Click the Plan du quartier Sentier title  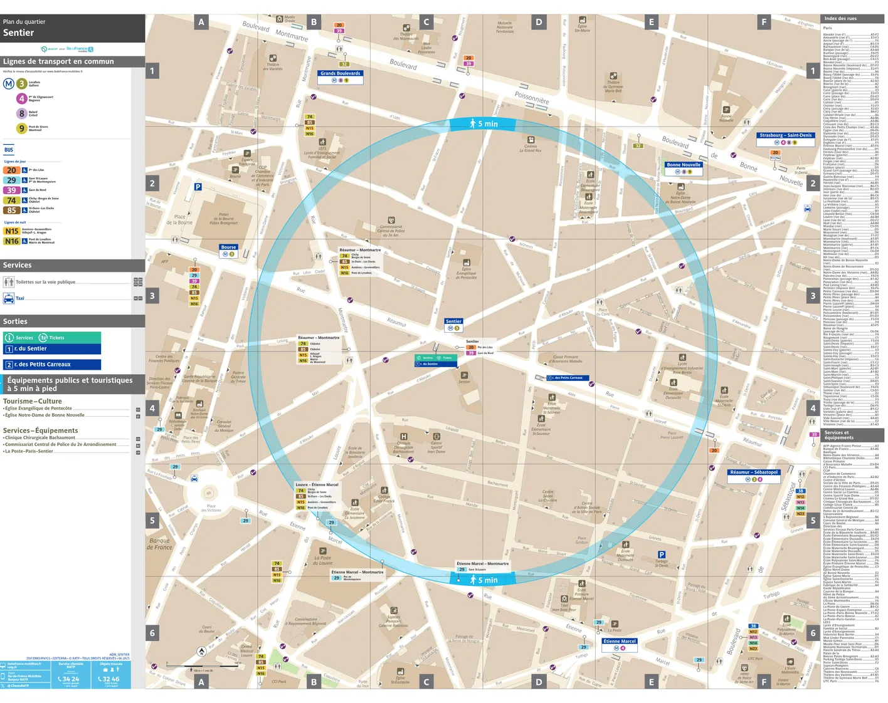click(x=24, y=28)
